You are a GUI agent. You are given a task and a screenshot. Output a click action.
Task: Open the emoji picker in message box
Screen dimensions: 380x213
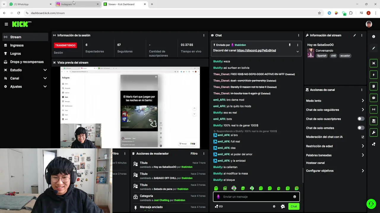(294, 197)
